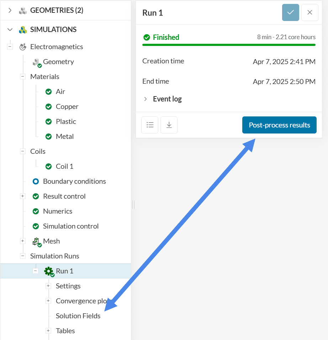Click the Copper material green check
This screenshot has height=340, width=328.
[x=49, y=107]
